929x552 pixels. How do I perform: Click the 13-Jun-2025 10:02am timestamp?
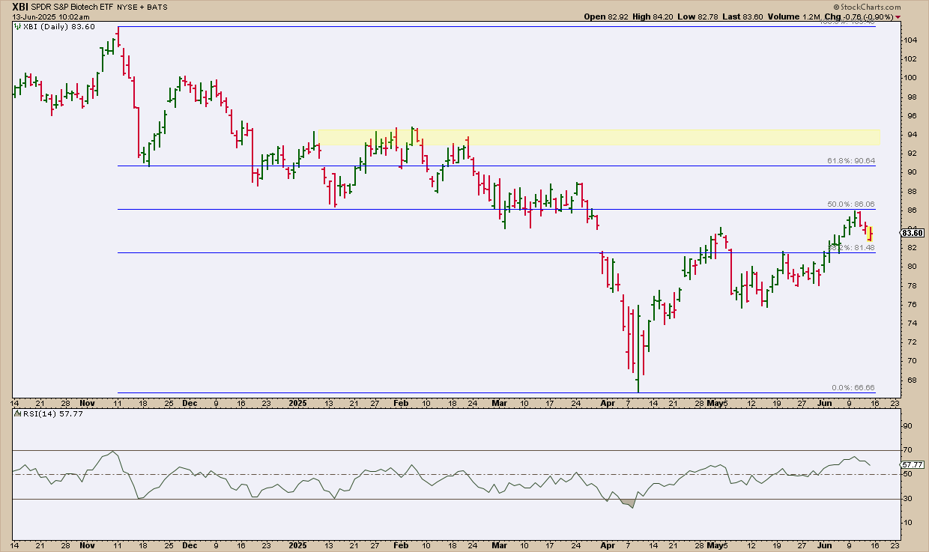50,16
